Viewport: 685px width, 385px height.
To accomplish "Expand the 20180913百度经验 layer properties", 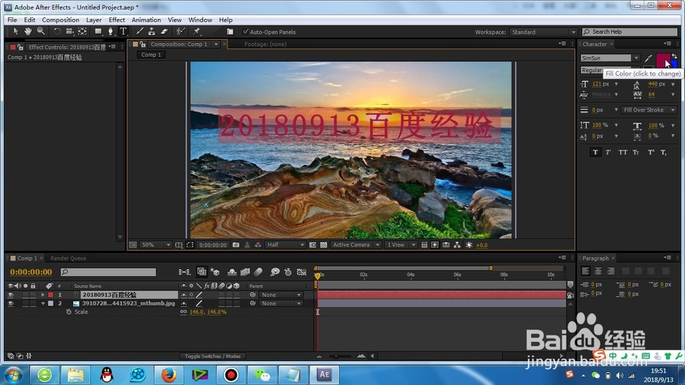I will click(42, 295).
